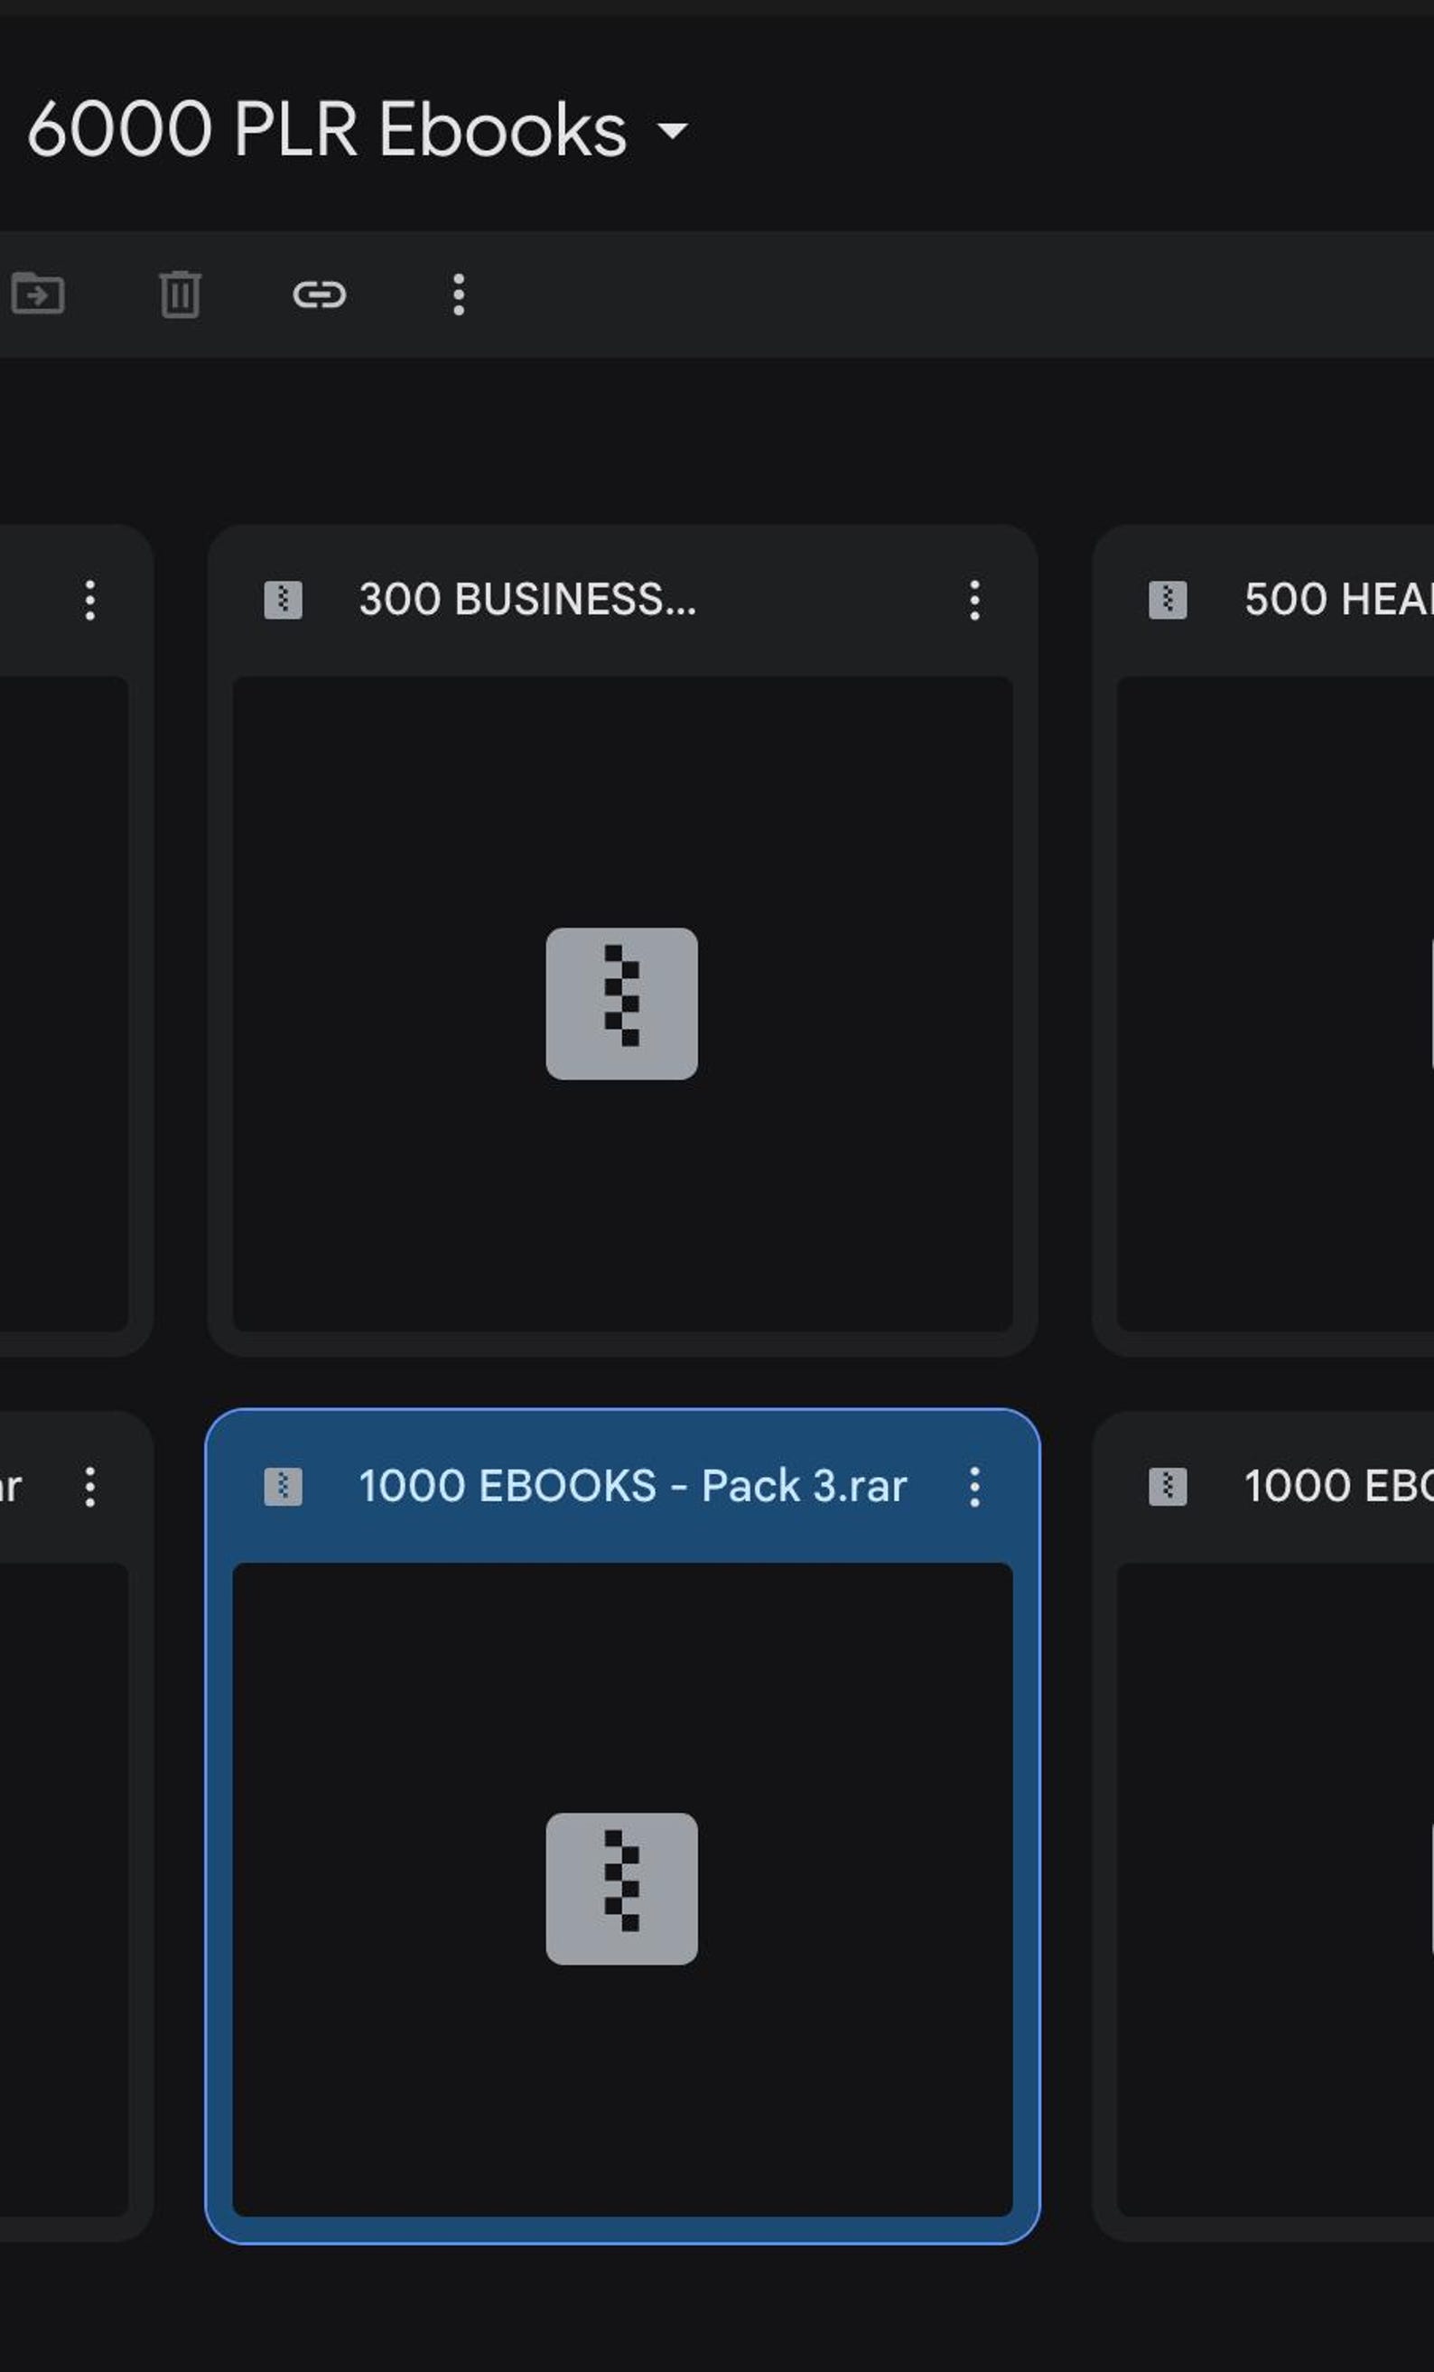Click the trash can delete icon
The image size is (1434, 2372).
(180, 294)
